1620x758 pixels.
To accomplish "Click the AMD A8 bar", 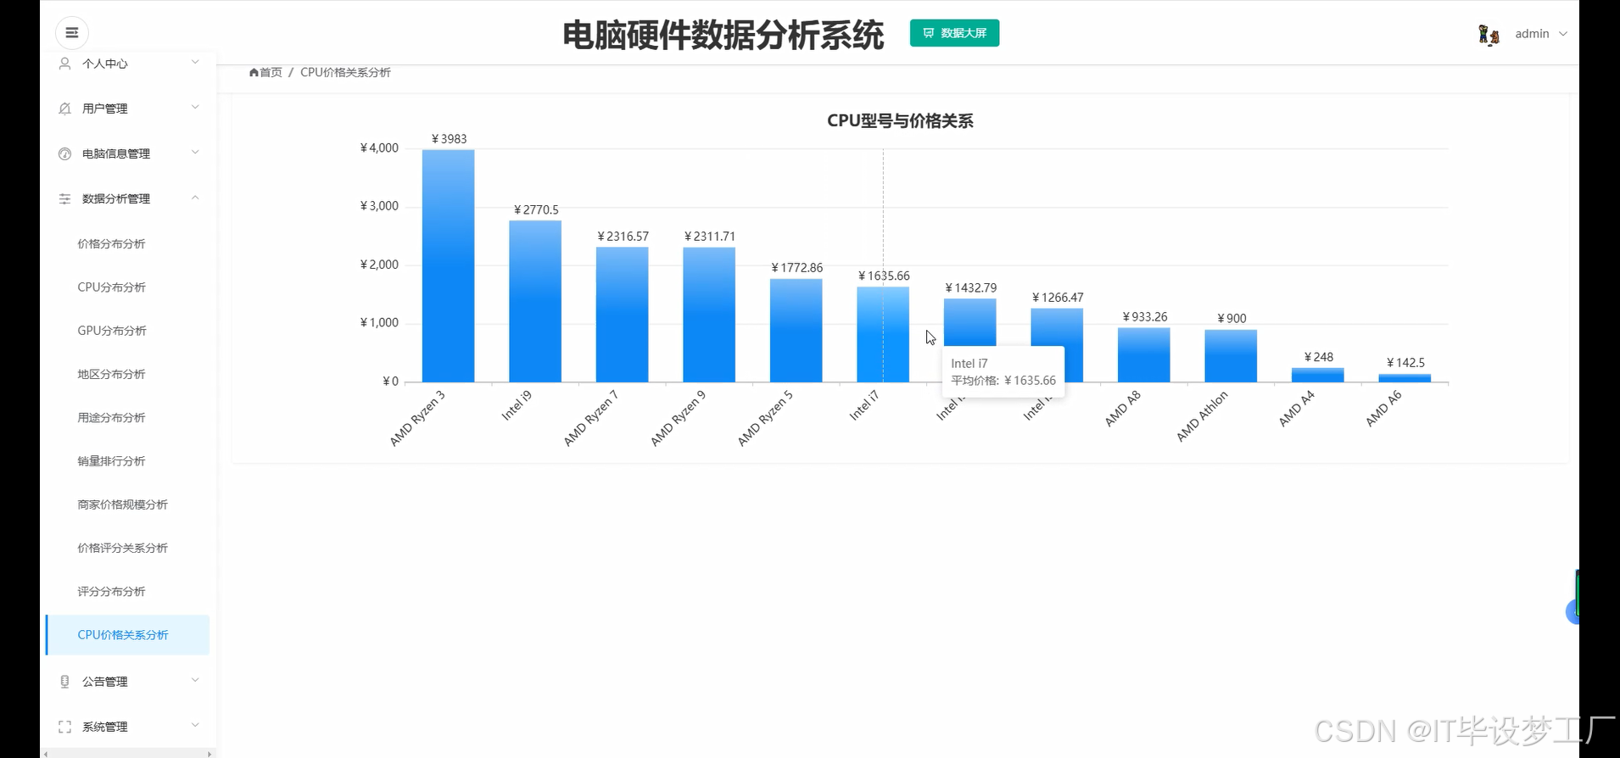I will [x=1143, y=355].
